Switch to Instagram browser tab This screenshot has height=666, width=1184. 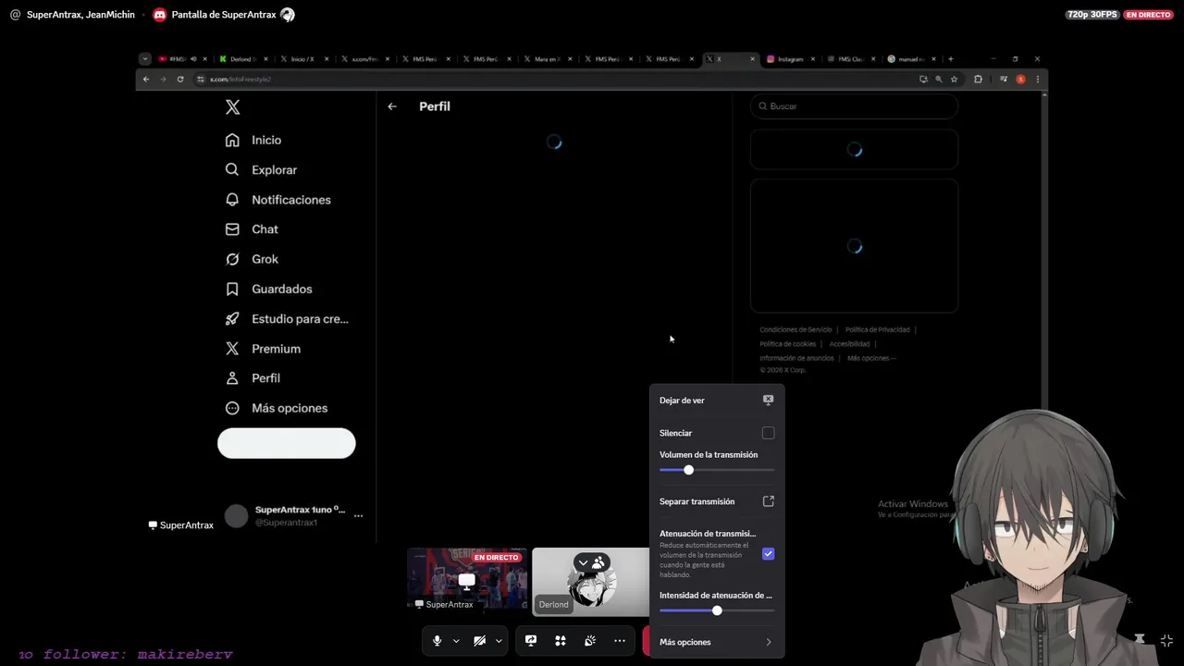[791, 59]
